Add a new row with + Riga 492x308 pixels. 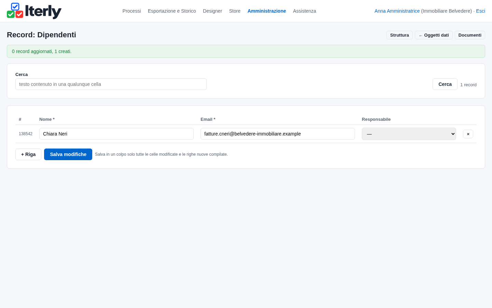click(28, 154)
